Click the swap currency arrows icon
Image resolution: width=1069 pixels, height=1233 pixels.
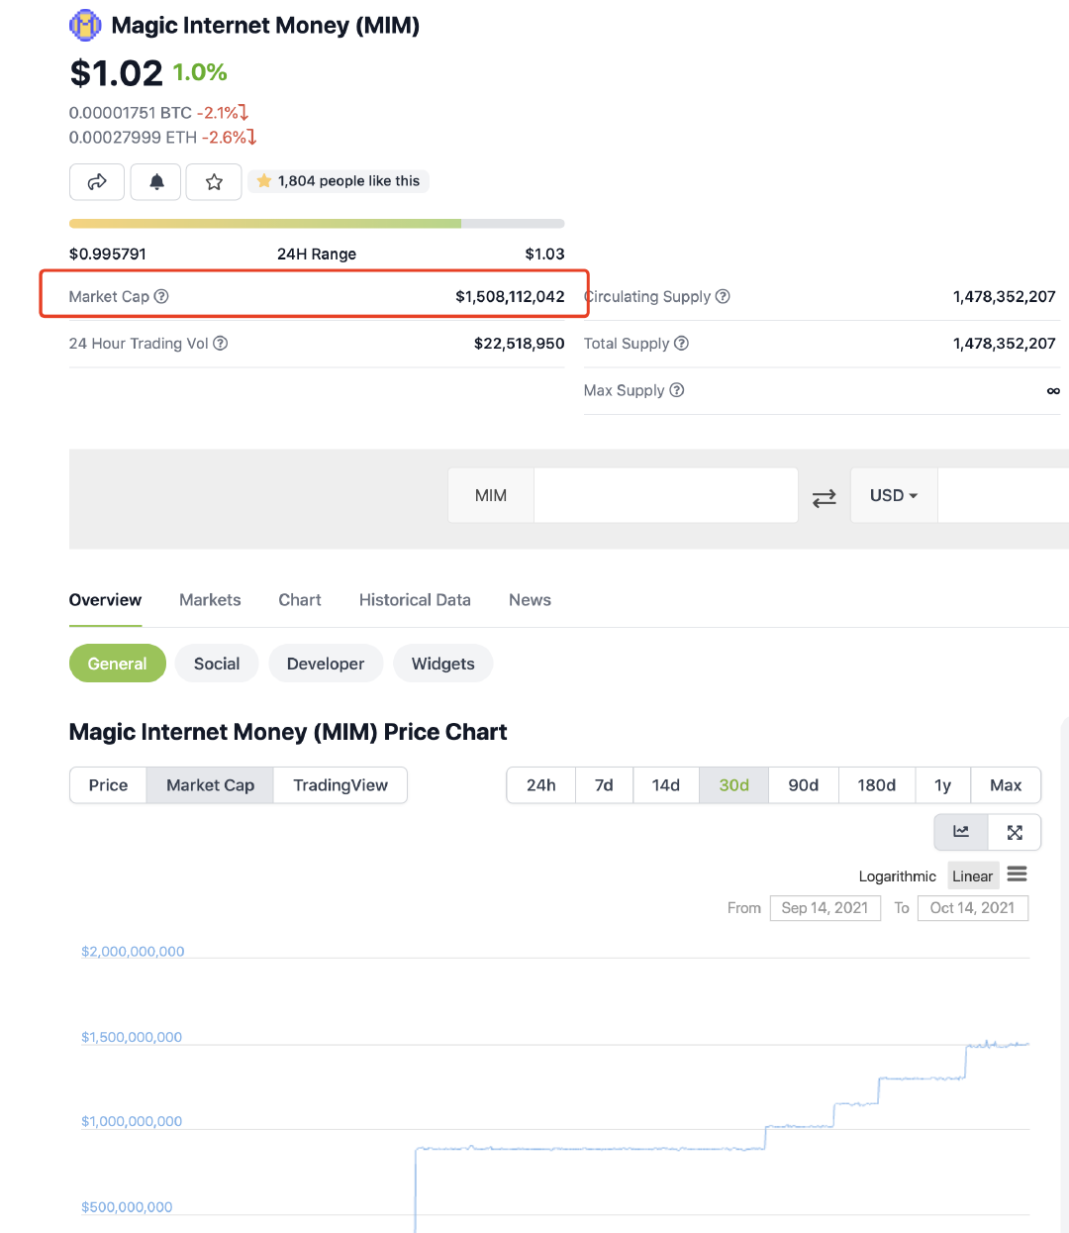click(824, 497)
